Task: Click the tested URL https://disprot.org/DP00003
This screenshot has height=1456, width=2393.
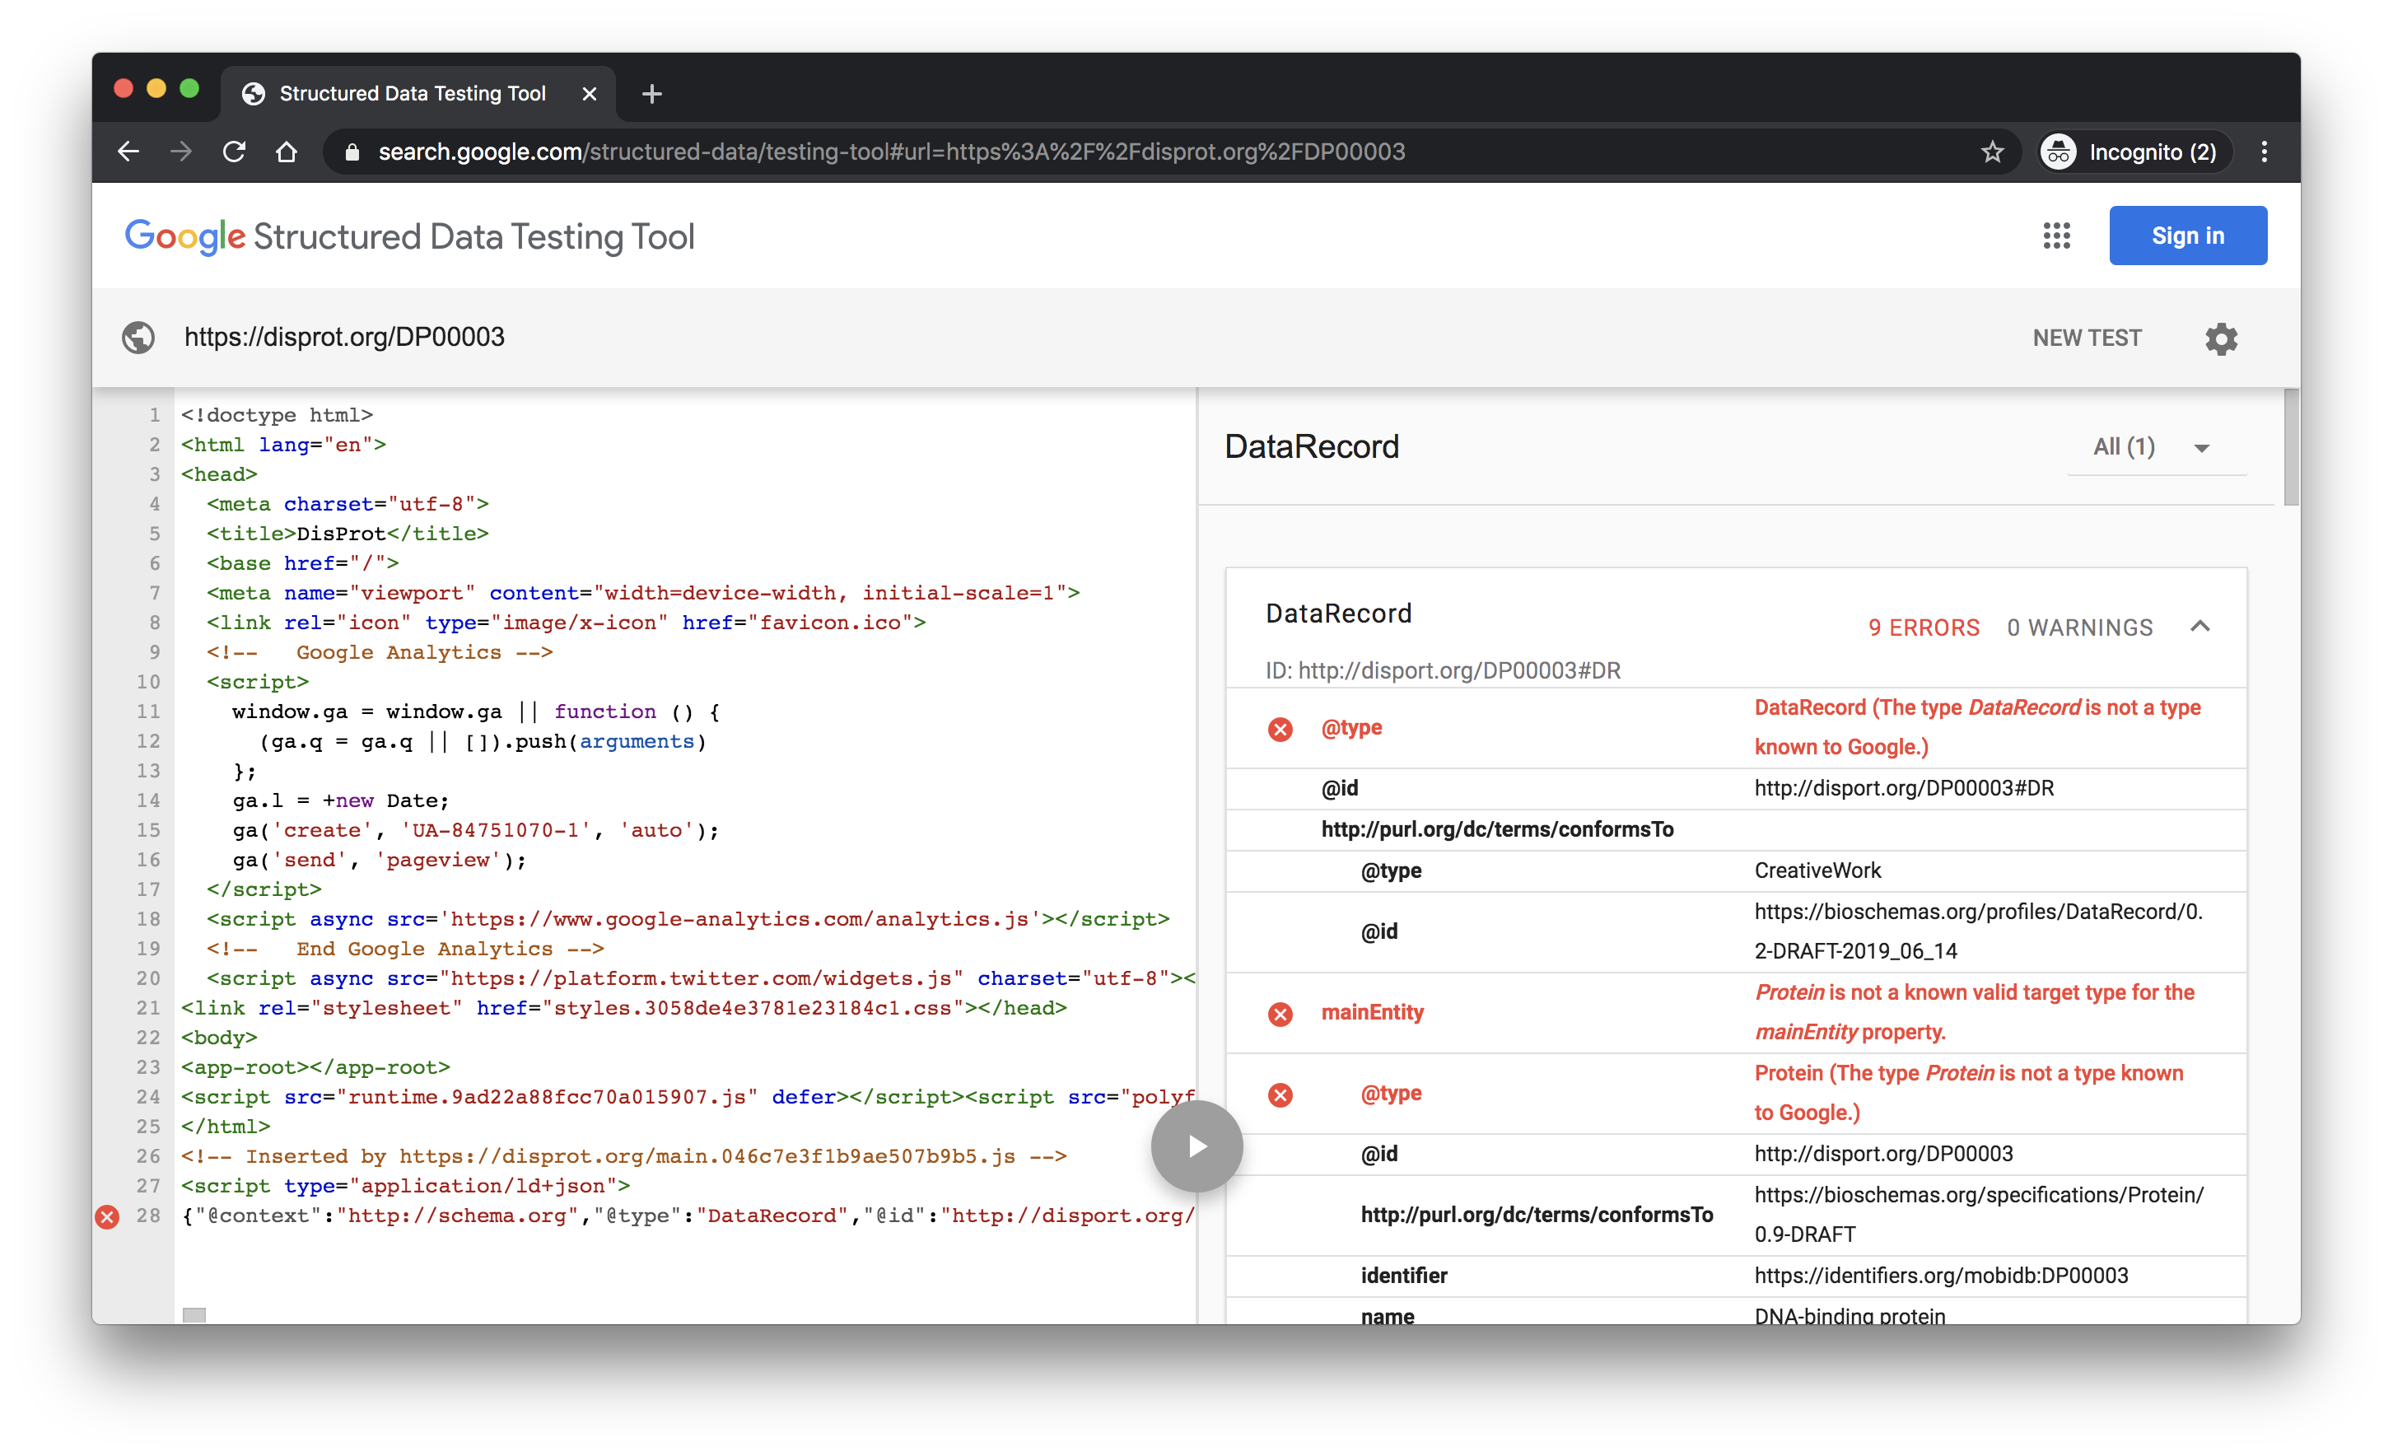Action: [344, 337]
